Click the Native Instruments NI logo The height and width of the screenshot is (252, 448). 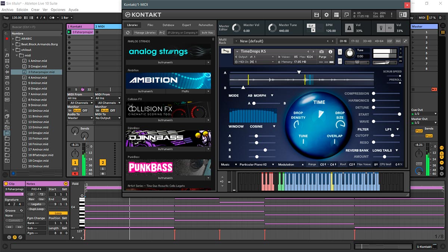click(403, 15)
